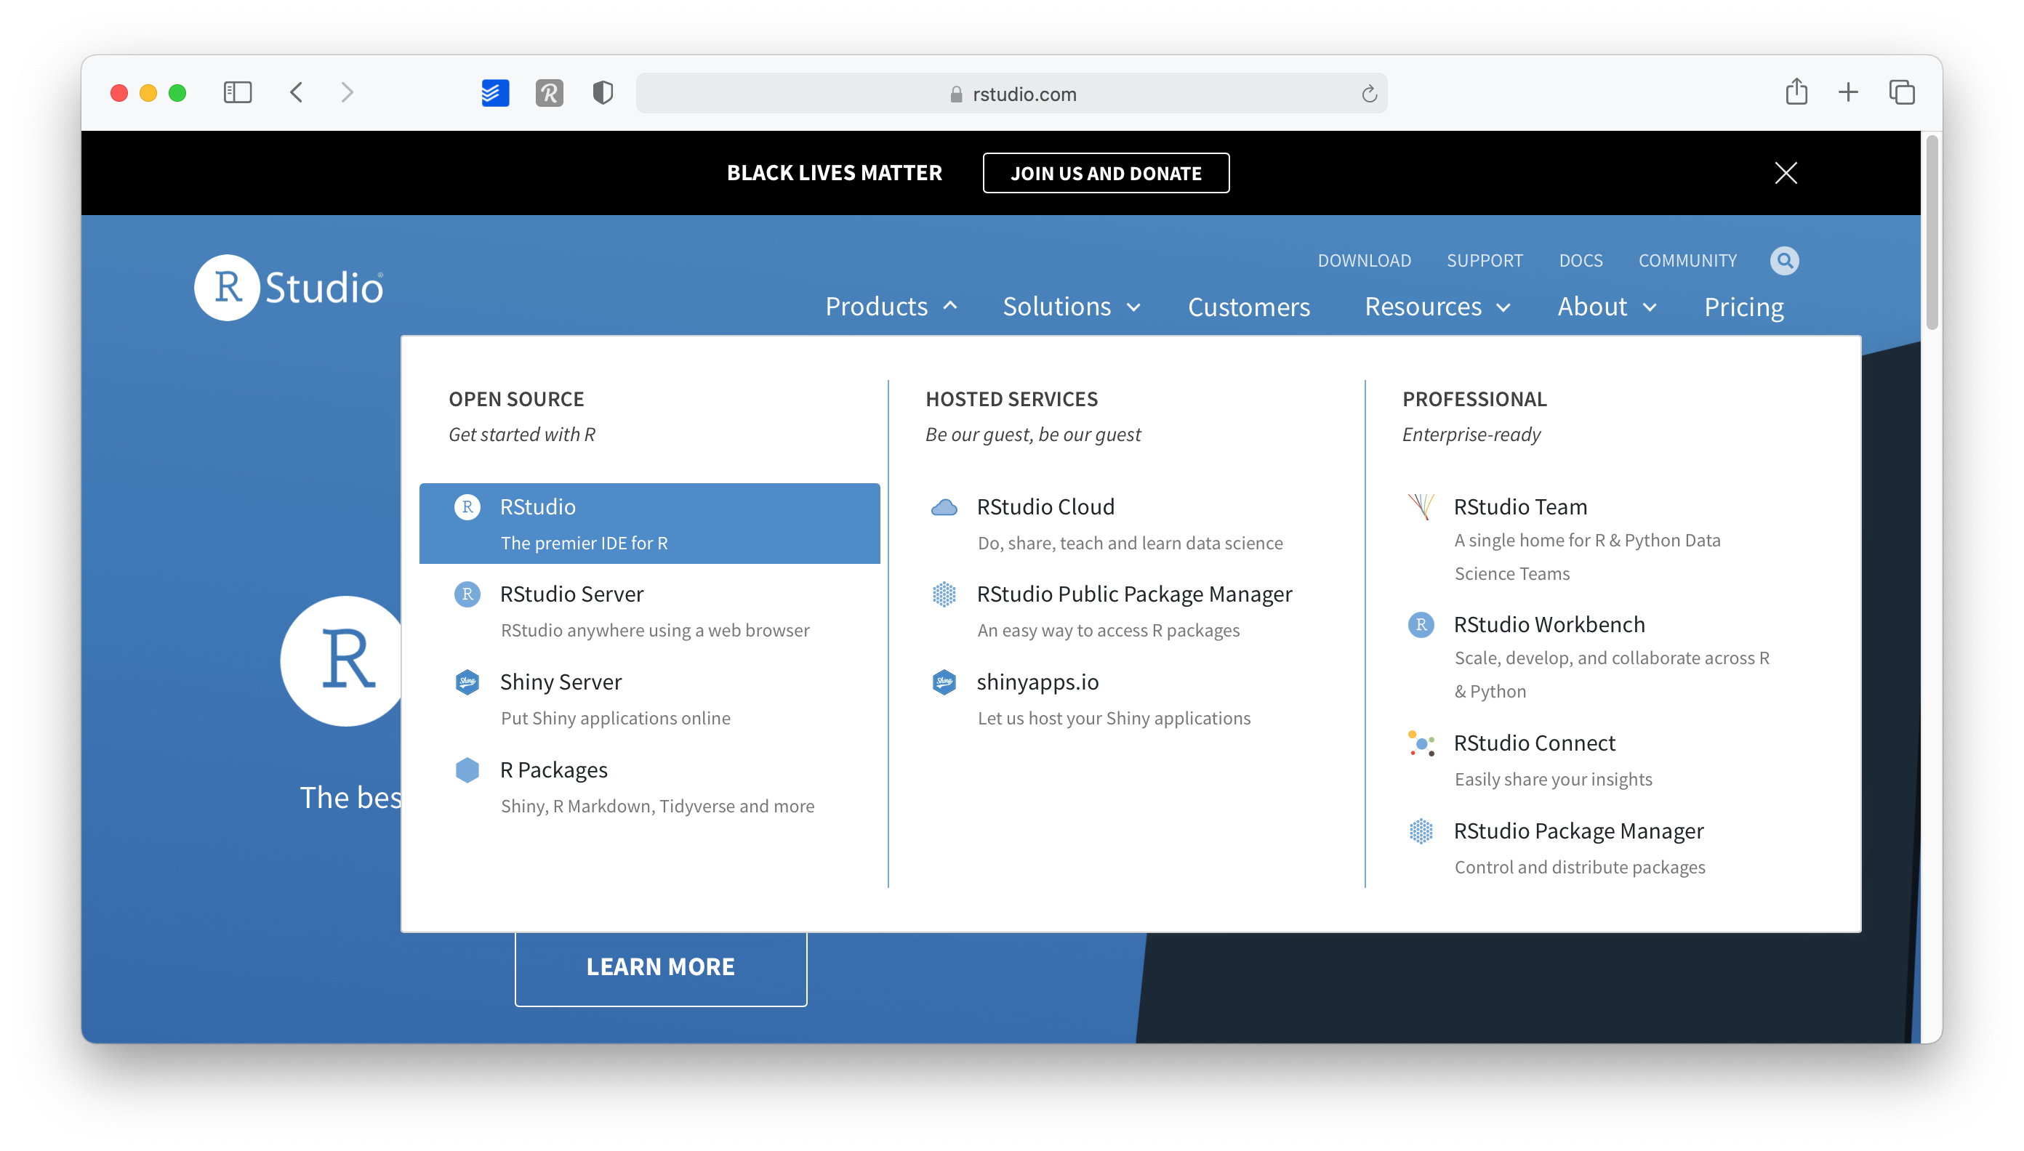Select the RStudio IDE icon
Screen dimensions: 2024x1151
(x=467, y=506)
